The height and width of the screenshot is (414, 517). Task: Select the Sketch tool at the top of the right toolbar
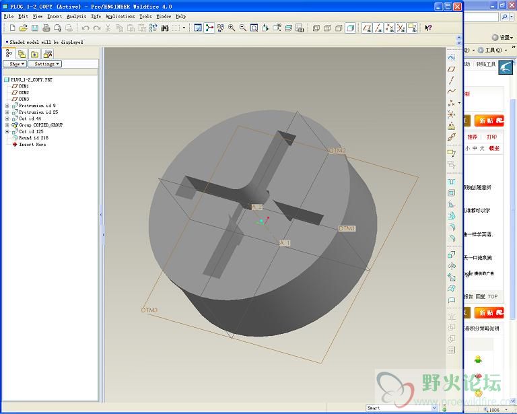[x=452, y=57]
